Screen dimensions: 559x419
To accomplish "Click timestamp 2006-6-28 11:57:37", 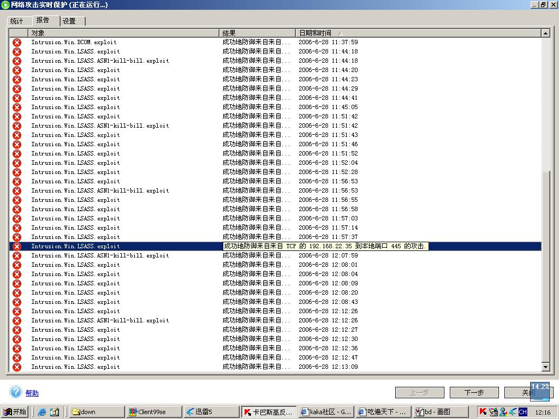I will tap(328, 237).
